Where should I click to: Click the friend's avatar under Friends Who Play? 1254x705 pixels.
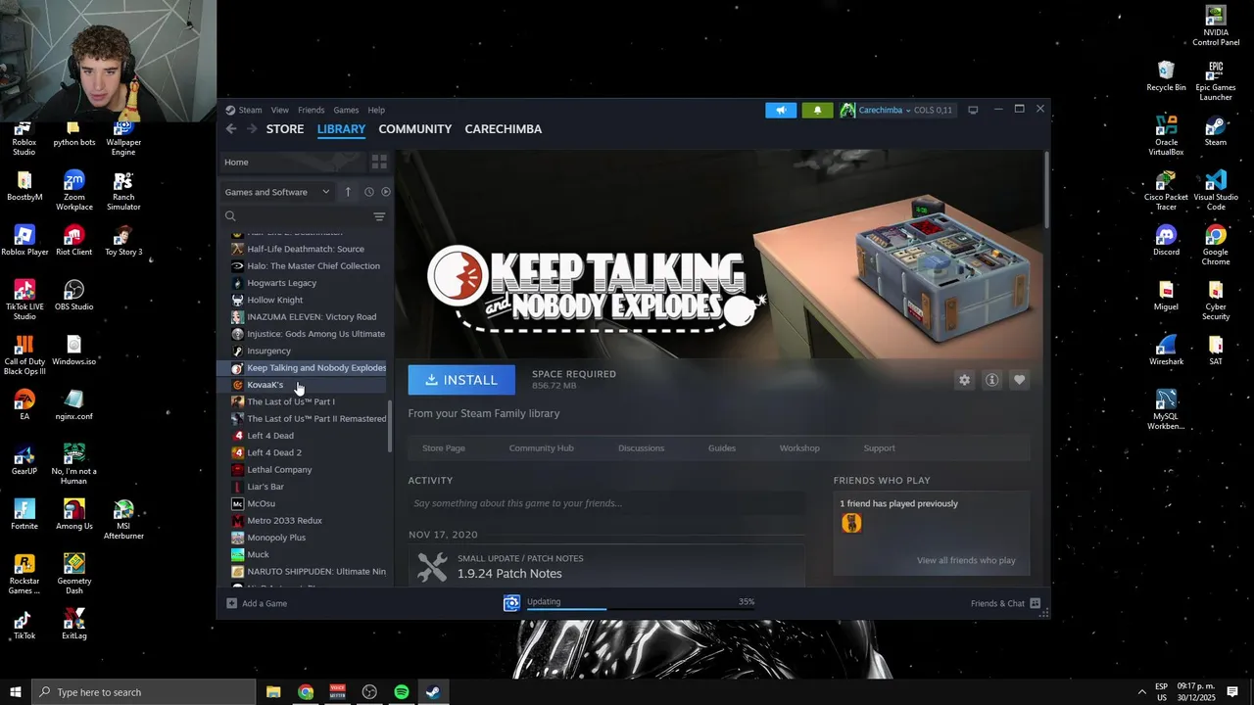pyautogui.click(x=851, y=524)
